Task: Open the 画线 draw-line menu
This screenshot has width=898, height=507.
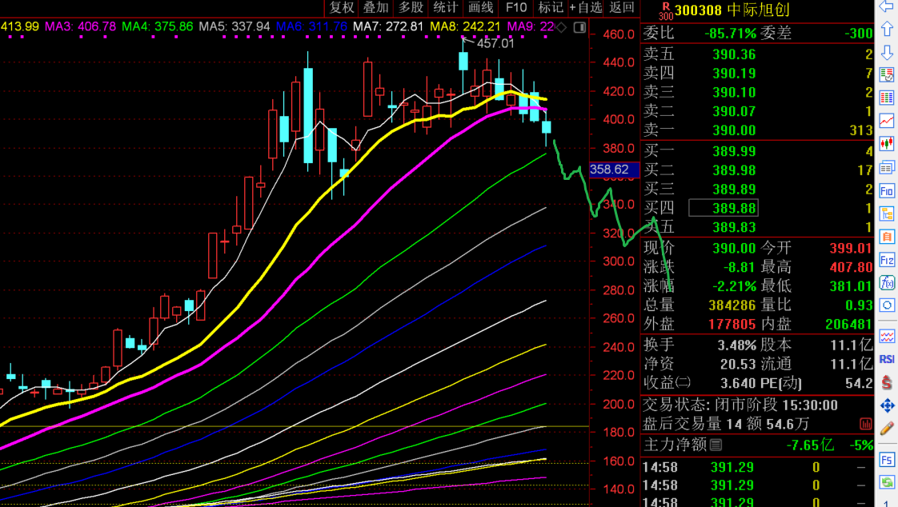Action: pos(480,7)
